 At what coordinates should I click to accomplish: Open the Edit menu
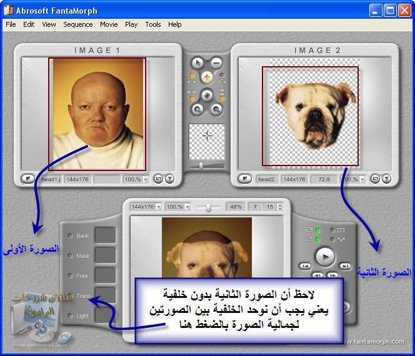[x=29, y=24]
